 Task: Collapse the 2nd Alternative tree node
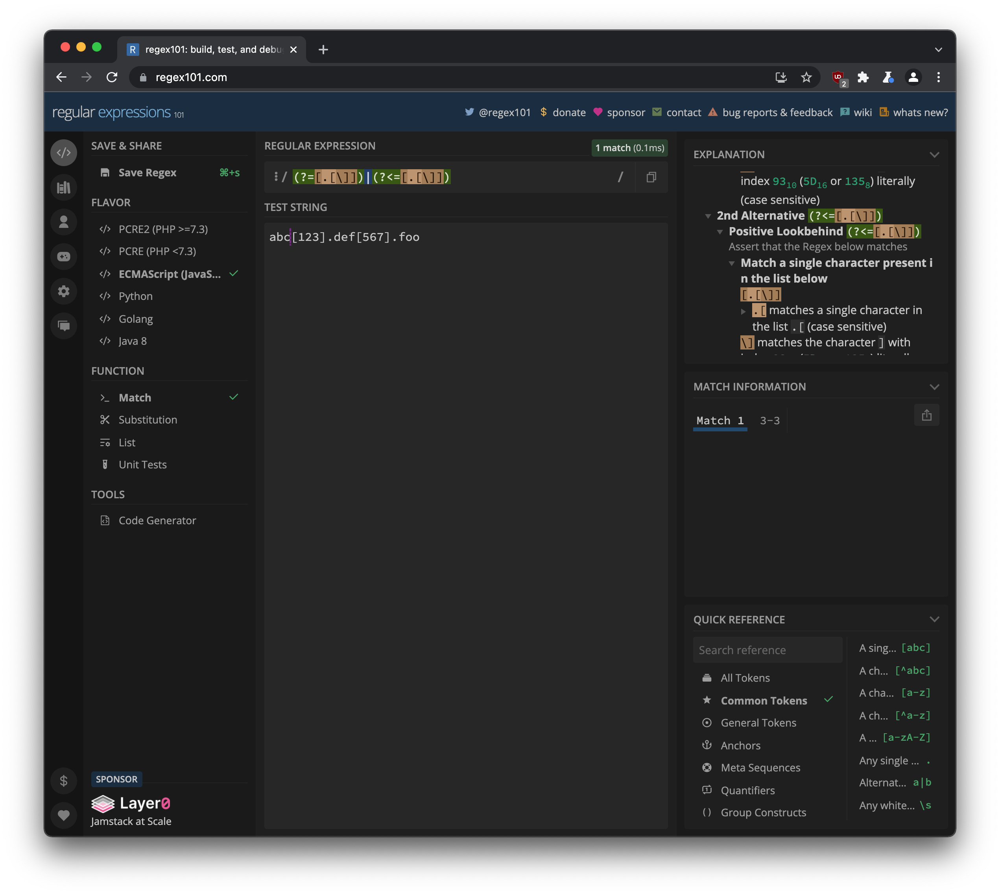(x=708, y=216)
